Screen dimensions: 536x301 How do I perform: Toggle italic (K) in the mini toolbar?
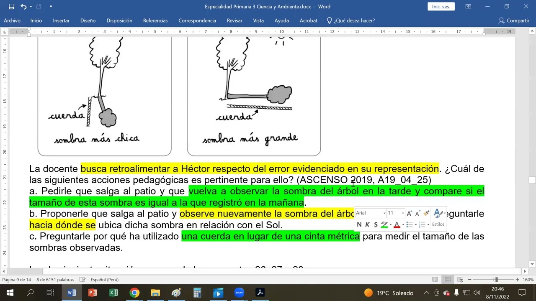click(367, 224)
